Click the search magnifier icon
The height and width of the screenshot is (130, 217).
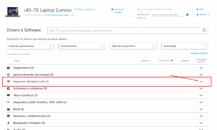(x=204, y=30)
